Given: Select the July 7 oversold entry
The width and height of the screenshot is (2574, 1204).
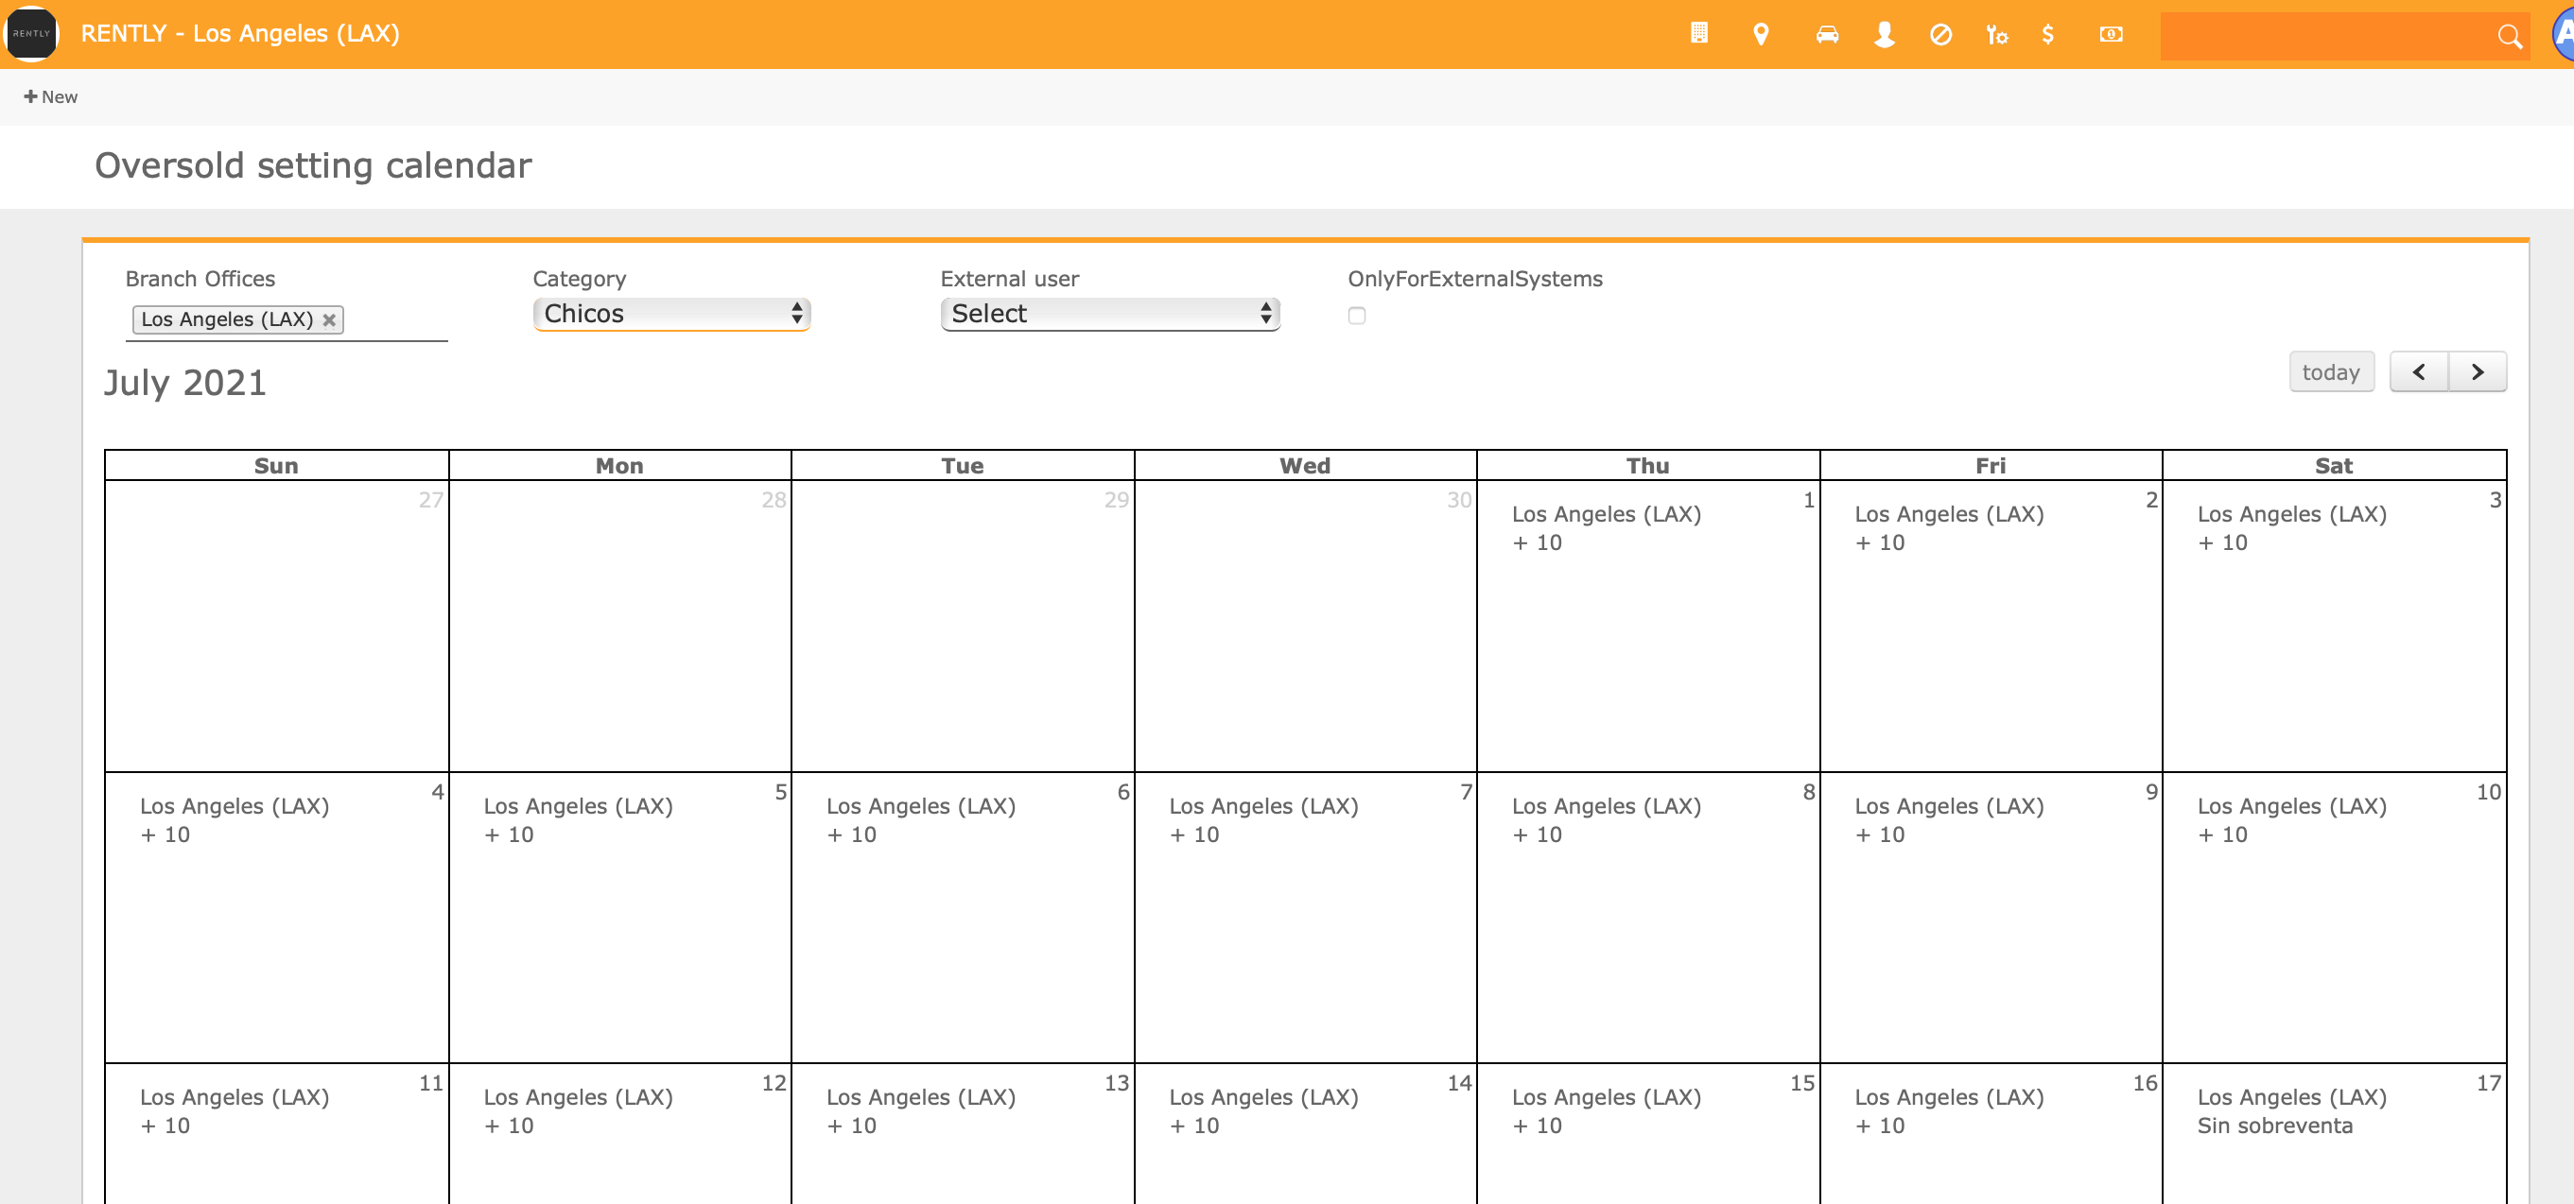Looking at the screenshot, I should pyautogui.click(x=1263, y=819).
